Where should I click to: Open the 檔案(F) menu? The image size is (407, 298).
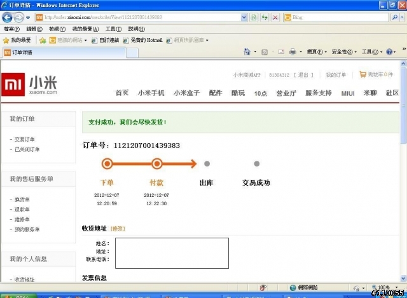[x=11, y=29]
